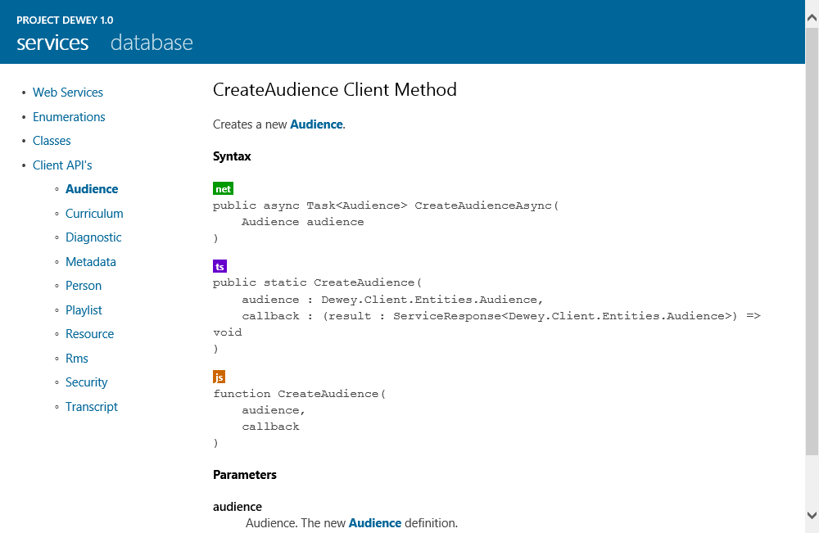Expand the Client API's section
The width and height of the screenshot is (819, 533).
tap(62, 165)
